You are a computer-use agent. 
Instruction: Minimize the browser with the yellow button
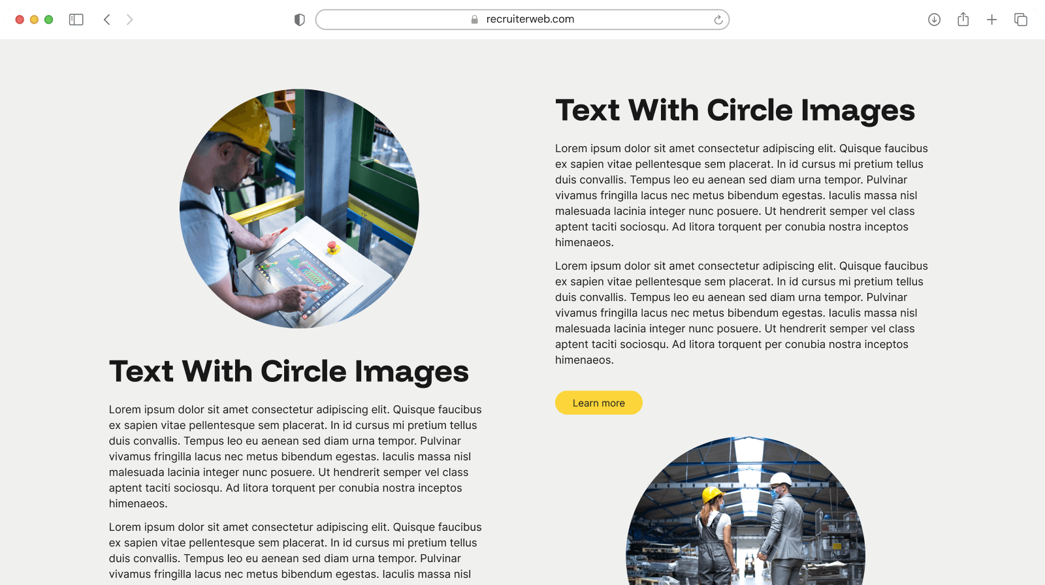click(x=34, y=20)
